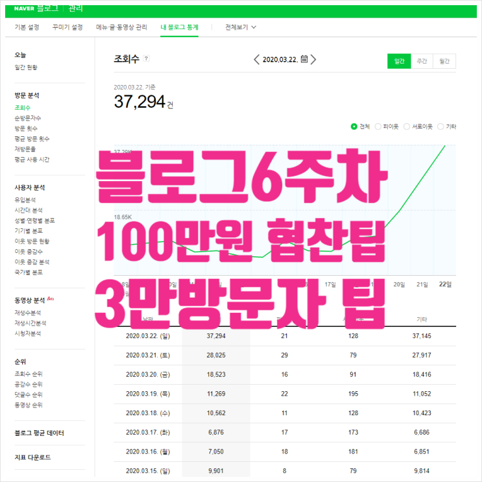Open 평균 방문 횟수 in the sidebar
The image size is (482, 482).
(32, 139)
